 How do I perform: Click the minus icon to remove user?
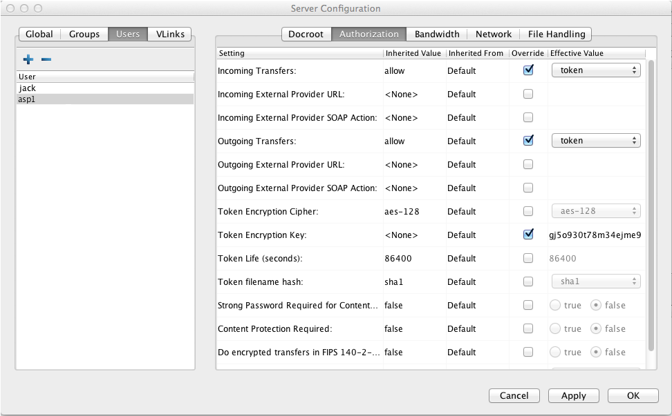coord(46,60)
